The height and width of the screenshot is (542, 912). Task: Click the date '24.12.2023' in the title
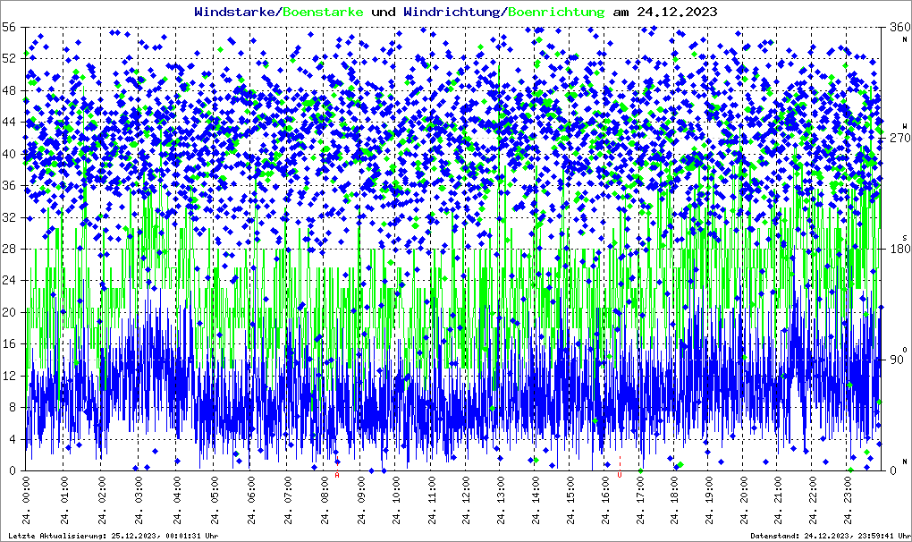click(677, 12)
